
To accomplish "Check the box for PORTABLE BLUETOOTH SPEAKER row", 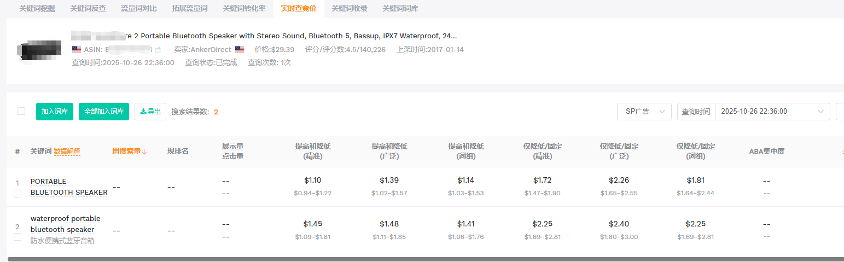I will coord(18,194).
